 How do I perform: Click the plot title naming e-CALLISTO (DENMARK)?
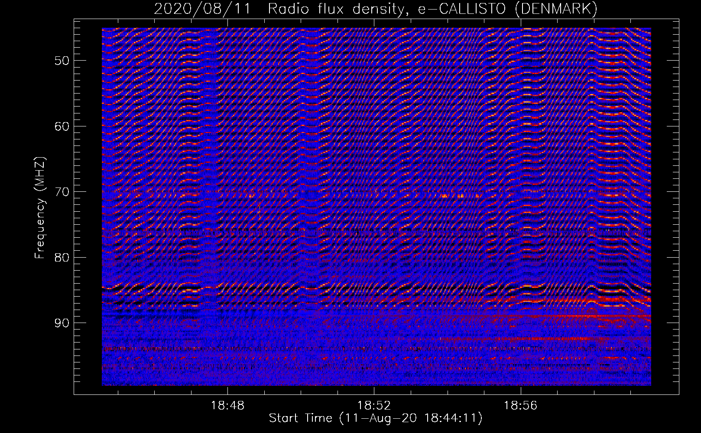point(376,9)
